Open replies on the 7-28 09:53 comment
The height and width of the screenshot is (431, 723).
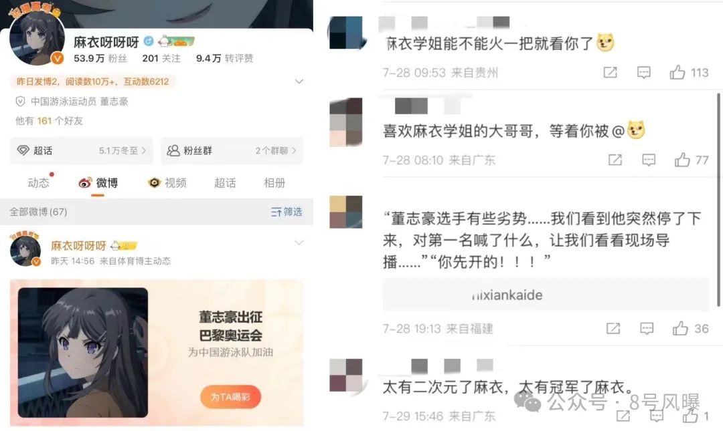(644, 72)
